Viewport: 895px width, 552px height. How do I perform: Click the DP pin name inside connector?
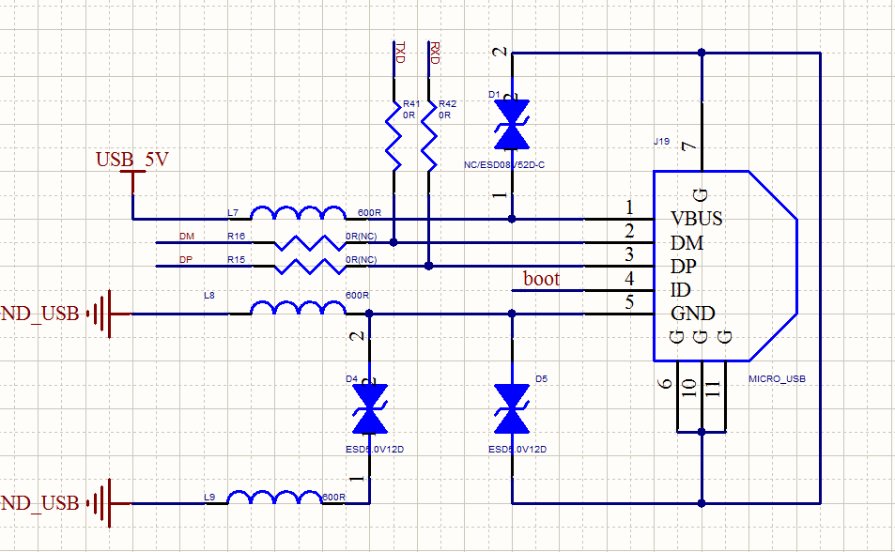coord(684,266)
